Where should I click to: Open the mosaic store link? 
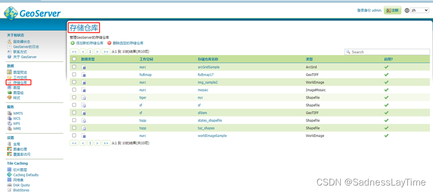point(203,90)
